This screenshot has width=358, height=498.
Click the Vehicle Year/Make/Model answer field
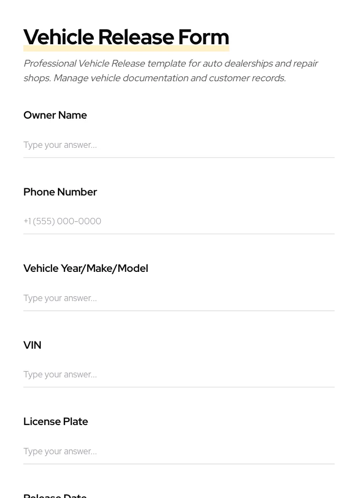coord(179,298)
